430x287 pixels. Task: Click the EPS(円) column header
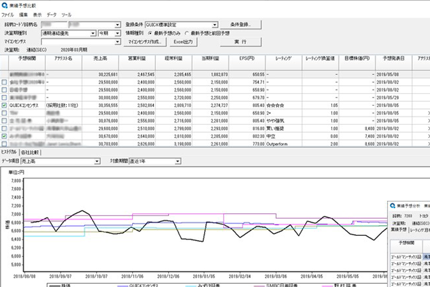[247, 62]
